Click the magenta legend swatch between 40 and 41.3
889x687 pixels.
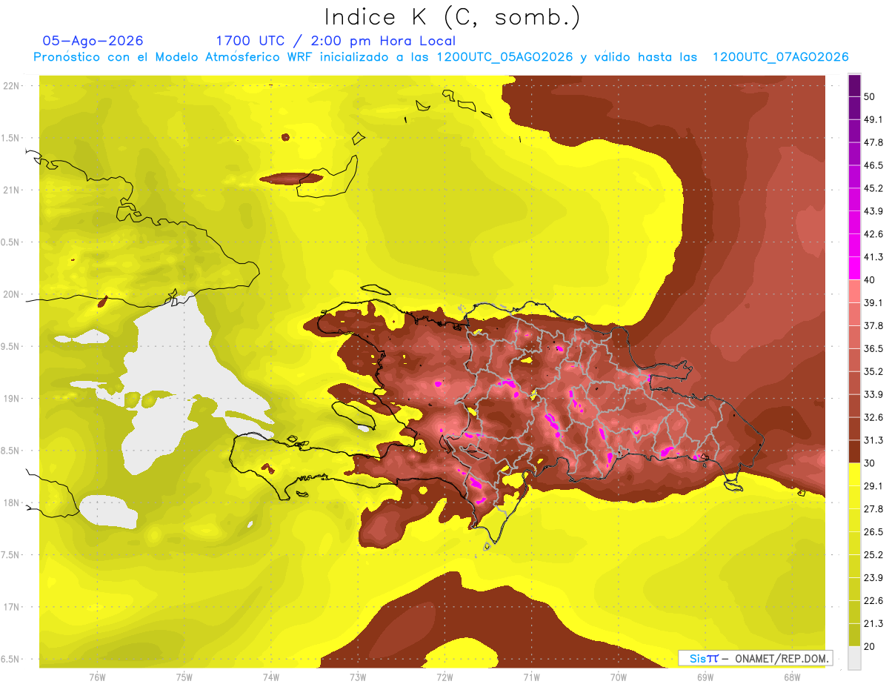(x=854, y=268)
